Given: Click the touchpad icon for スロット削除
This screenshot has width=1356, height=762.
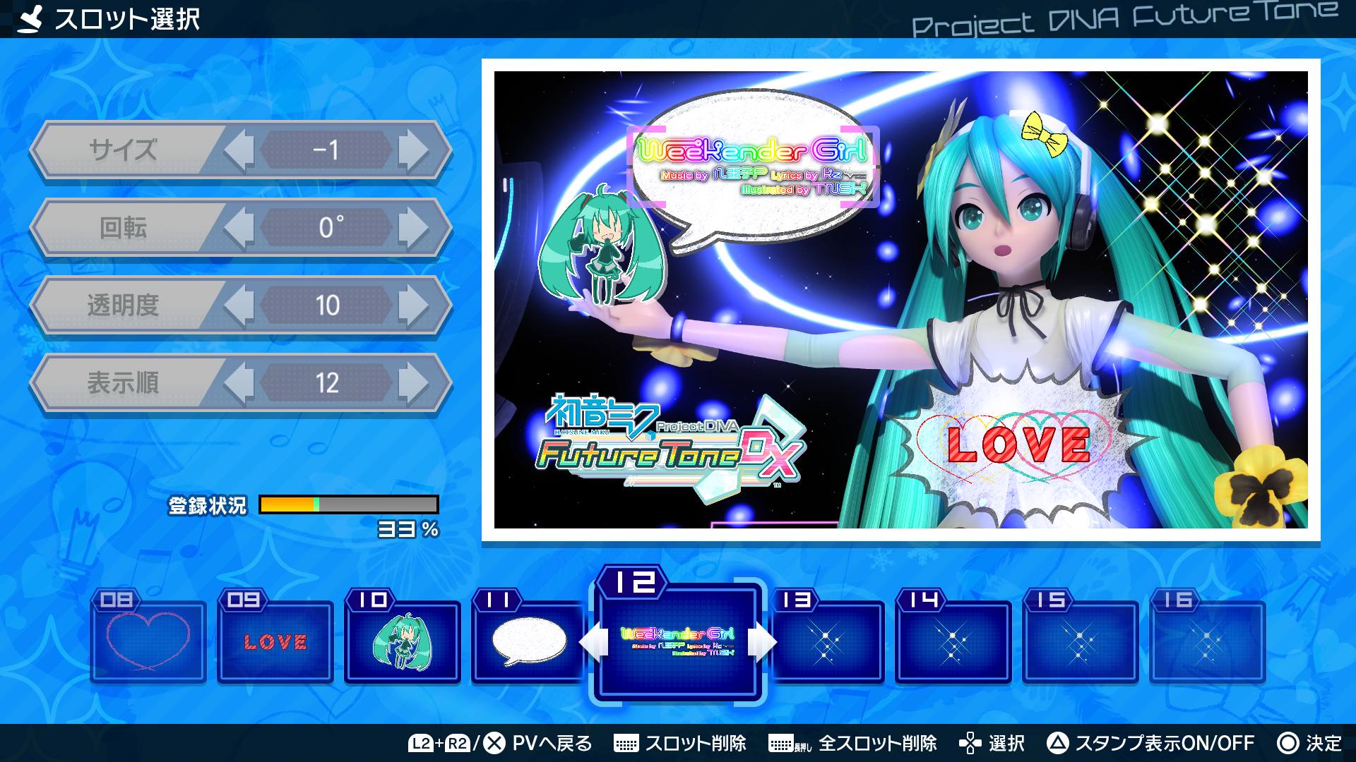Looking at the screenshot, I should tap(626, 744).
